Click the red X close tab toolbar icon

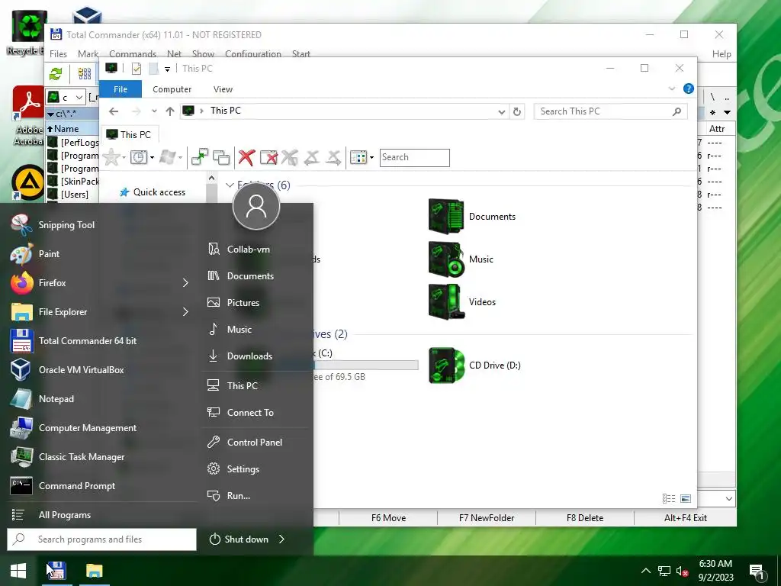(x=246, y=157)
